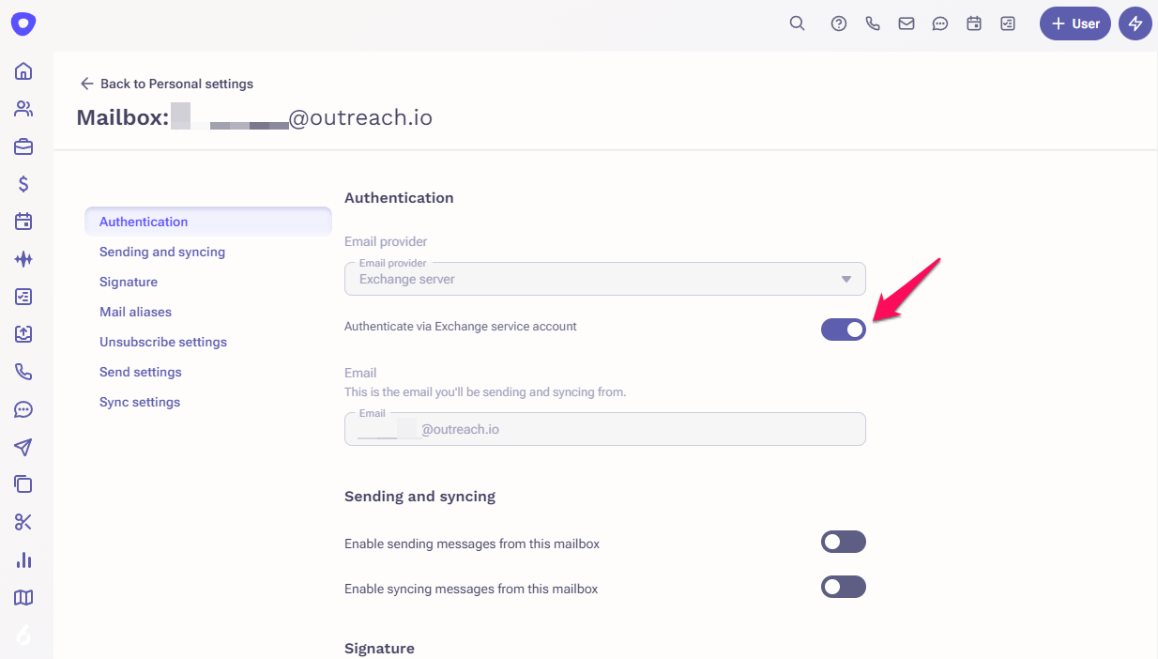Open the sidebar phone calls icon
Viewport: 1158px width, 659px height.
click(23, 372)
